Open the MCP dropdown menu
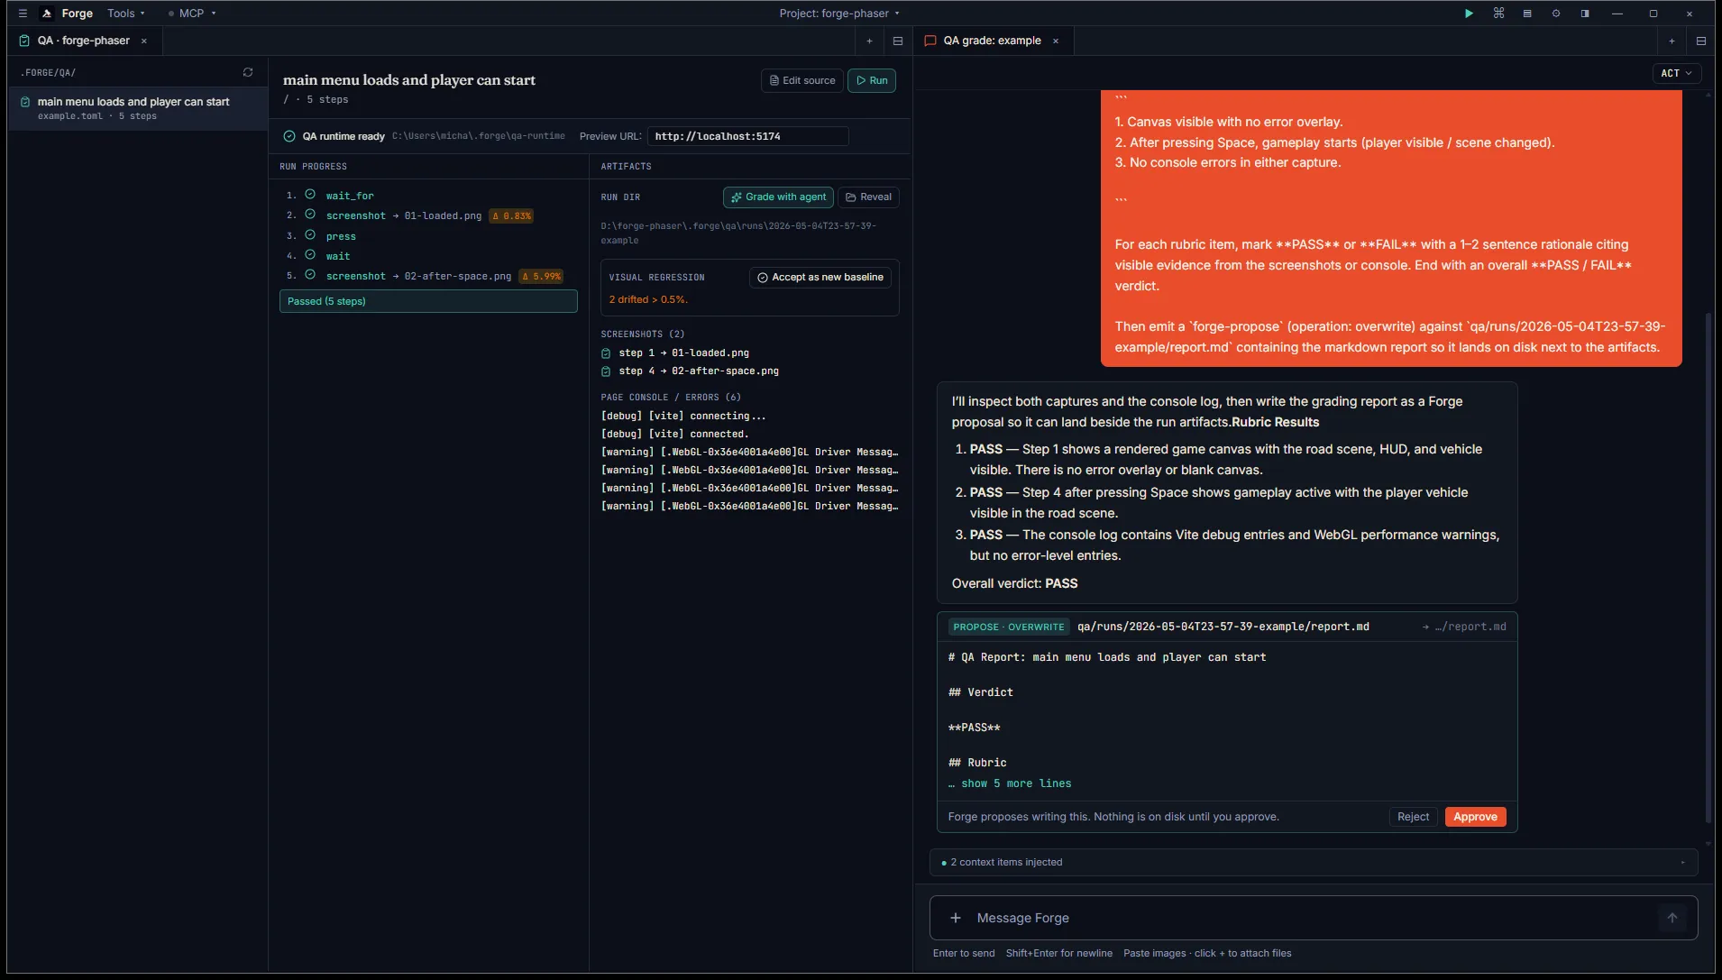 (192, 14)
